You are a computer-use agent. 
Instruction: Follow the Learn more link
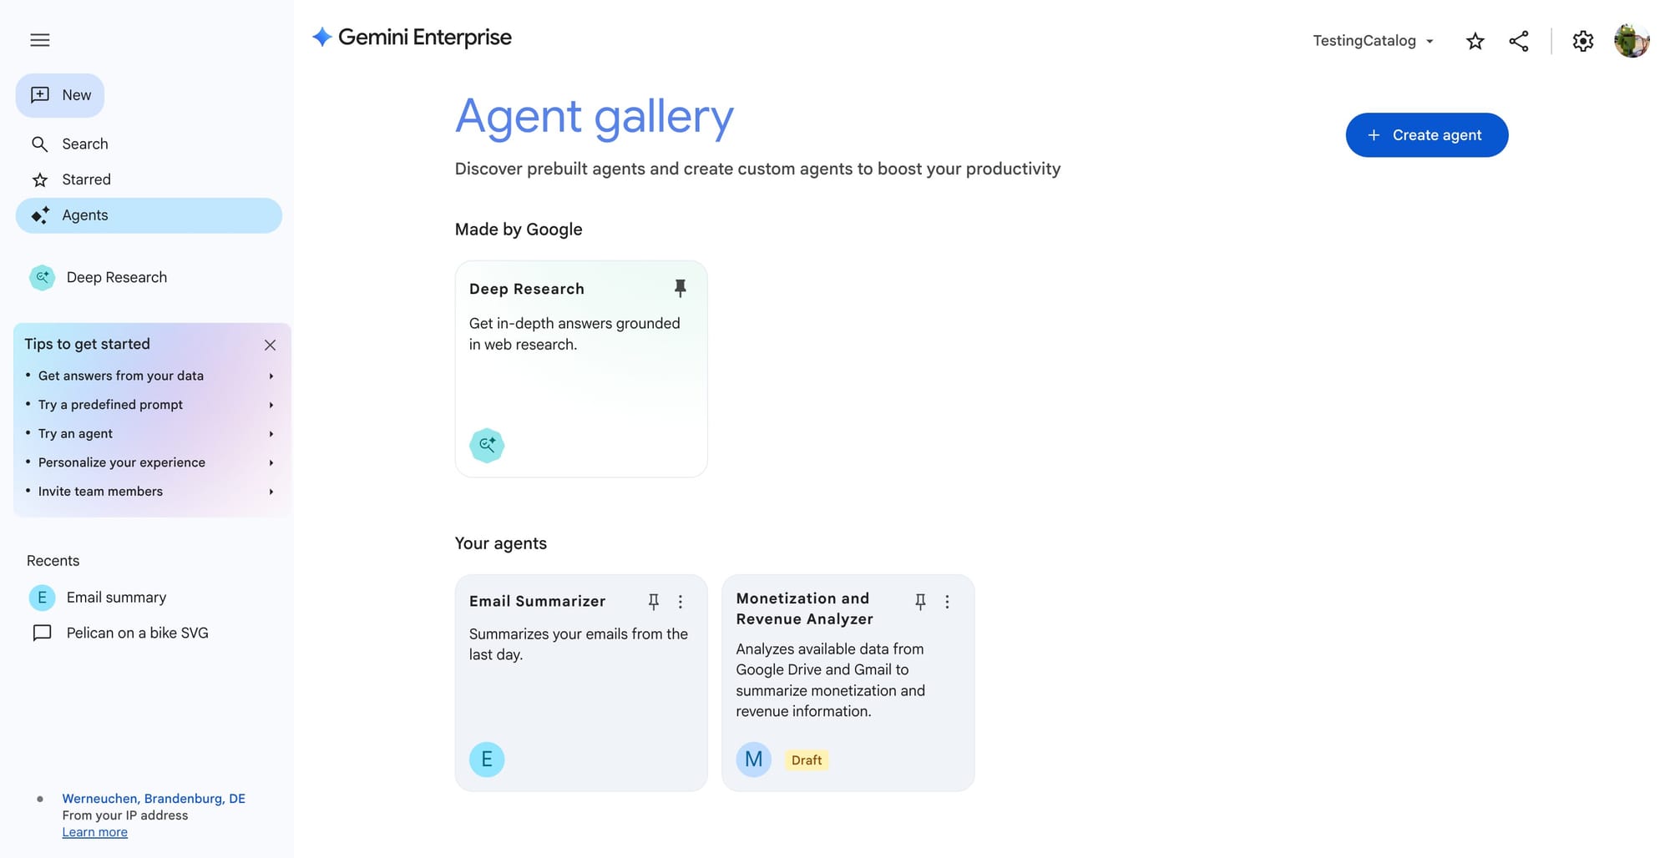click(x=94, y=832)
